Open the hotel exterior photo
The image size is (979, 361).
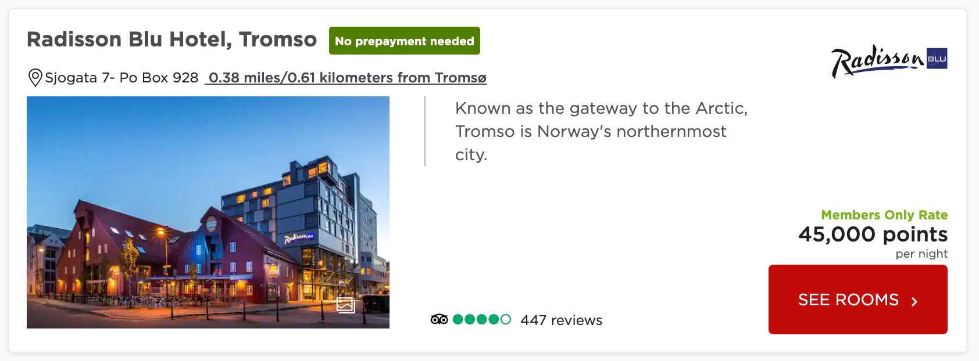[208, 212]
